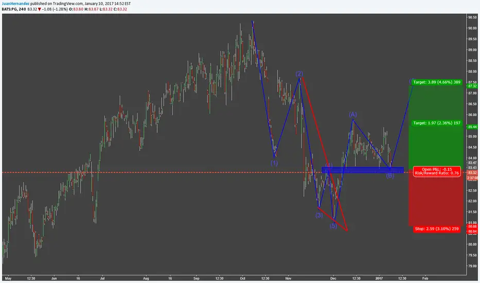Click the 2017 label on time axis
480x283 pixels.
tap(379, 278)
